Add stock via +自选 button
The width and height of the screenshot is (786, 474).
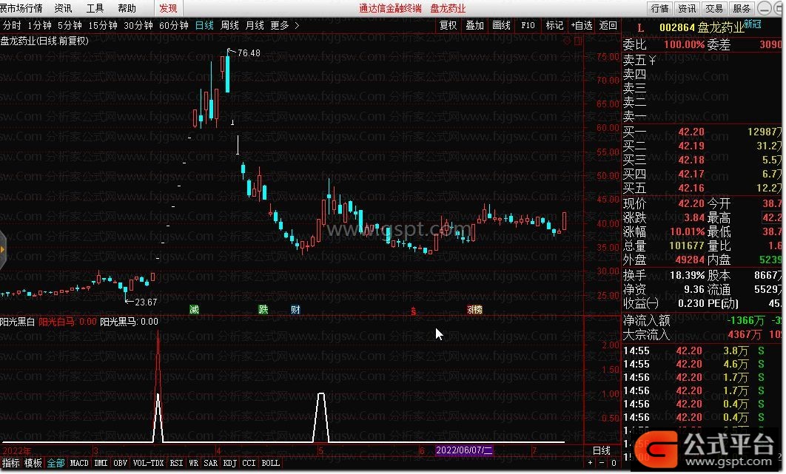[582, 25]
